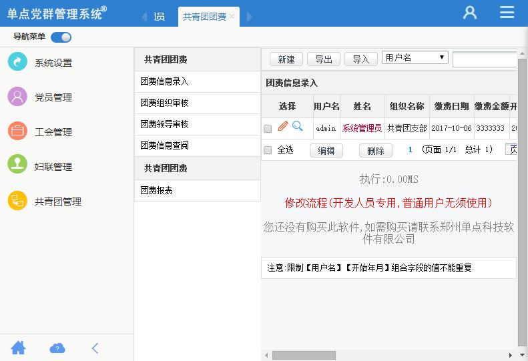Collapse sidebar with left chevron icon
This screenshot has width=528, height=361.
click(x=95, y=348)
